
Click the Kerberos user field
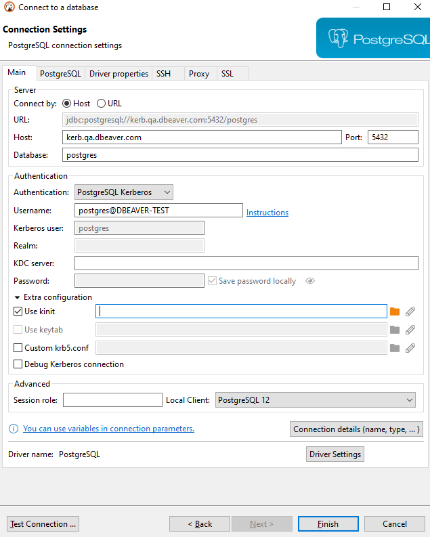[139, 228]
